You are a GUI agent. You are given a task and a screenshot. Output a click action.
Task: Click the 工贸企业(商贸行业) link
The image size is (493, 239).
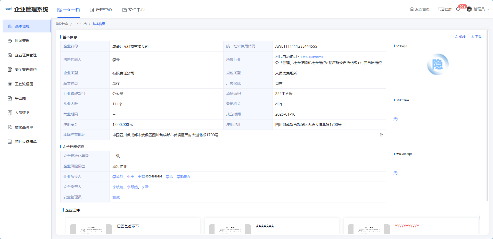click(x=312, y=57)
